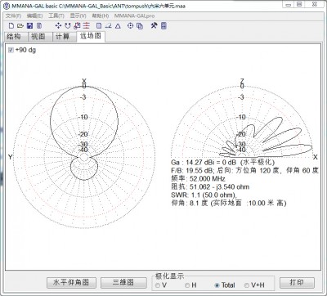The height and width of the screenshot is (296, 327).
Task: Click the blank page toolbar icon
Action: (99, 26)
